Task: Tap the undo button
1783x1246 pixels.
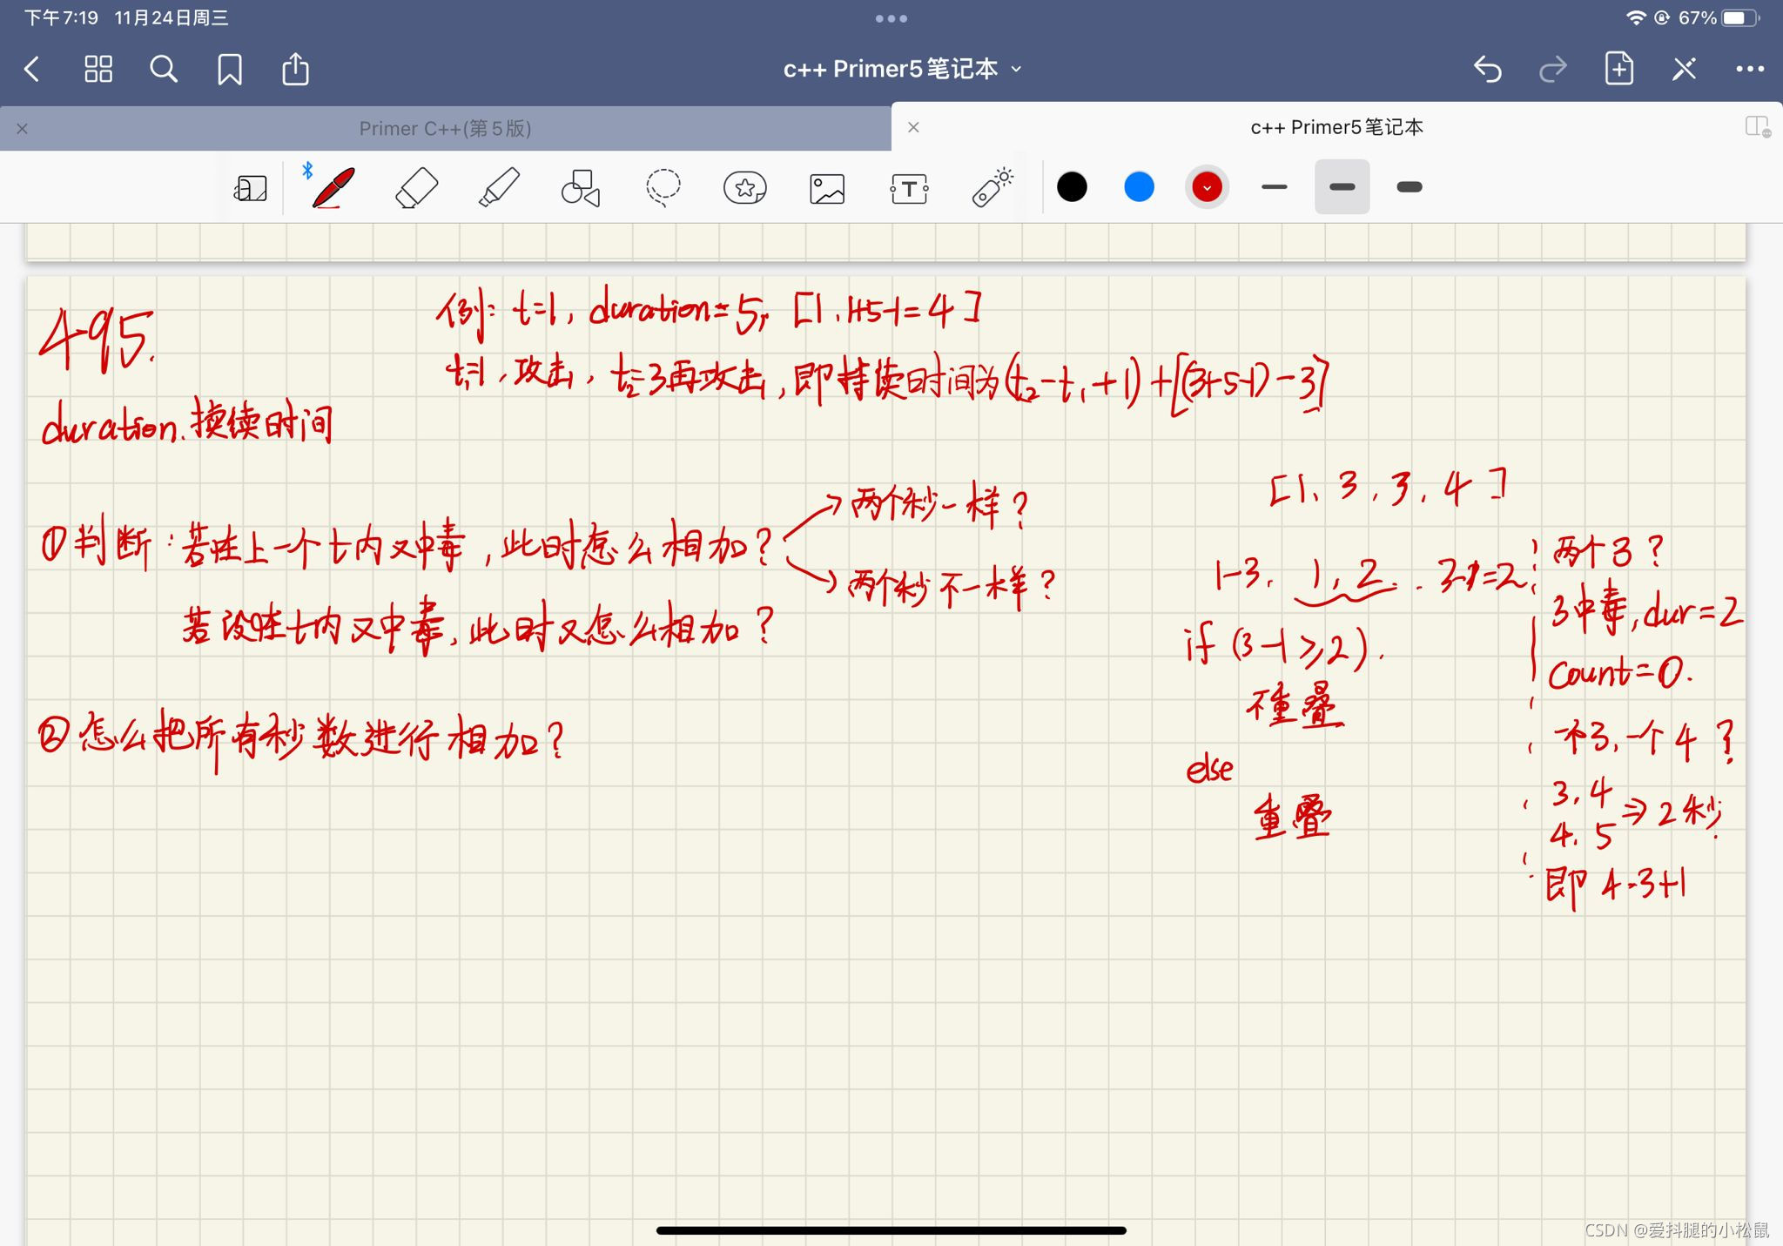Action: 1487,68
